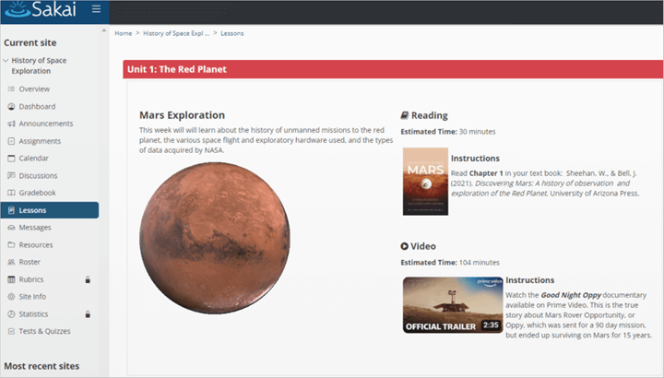Click the lock icon beside Rubrics
This screenshot has width=664, height=378.
coord(87,279)
